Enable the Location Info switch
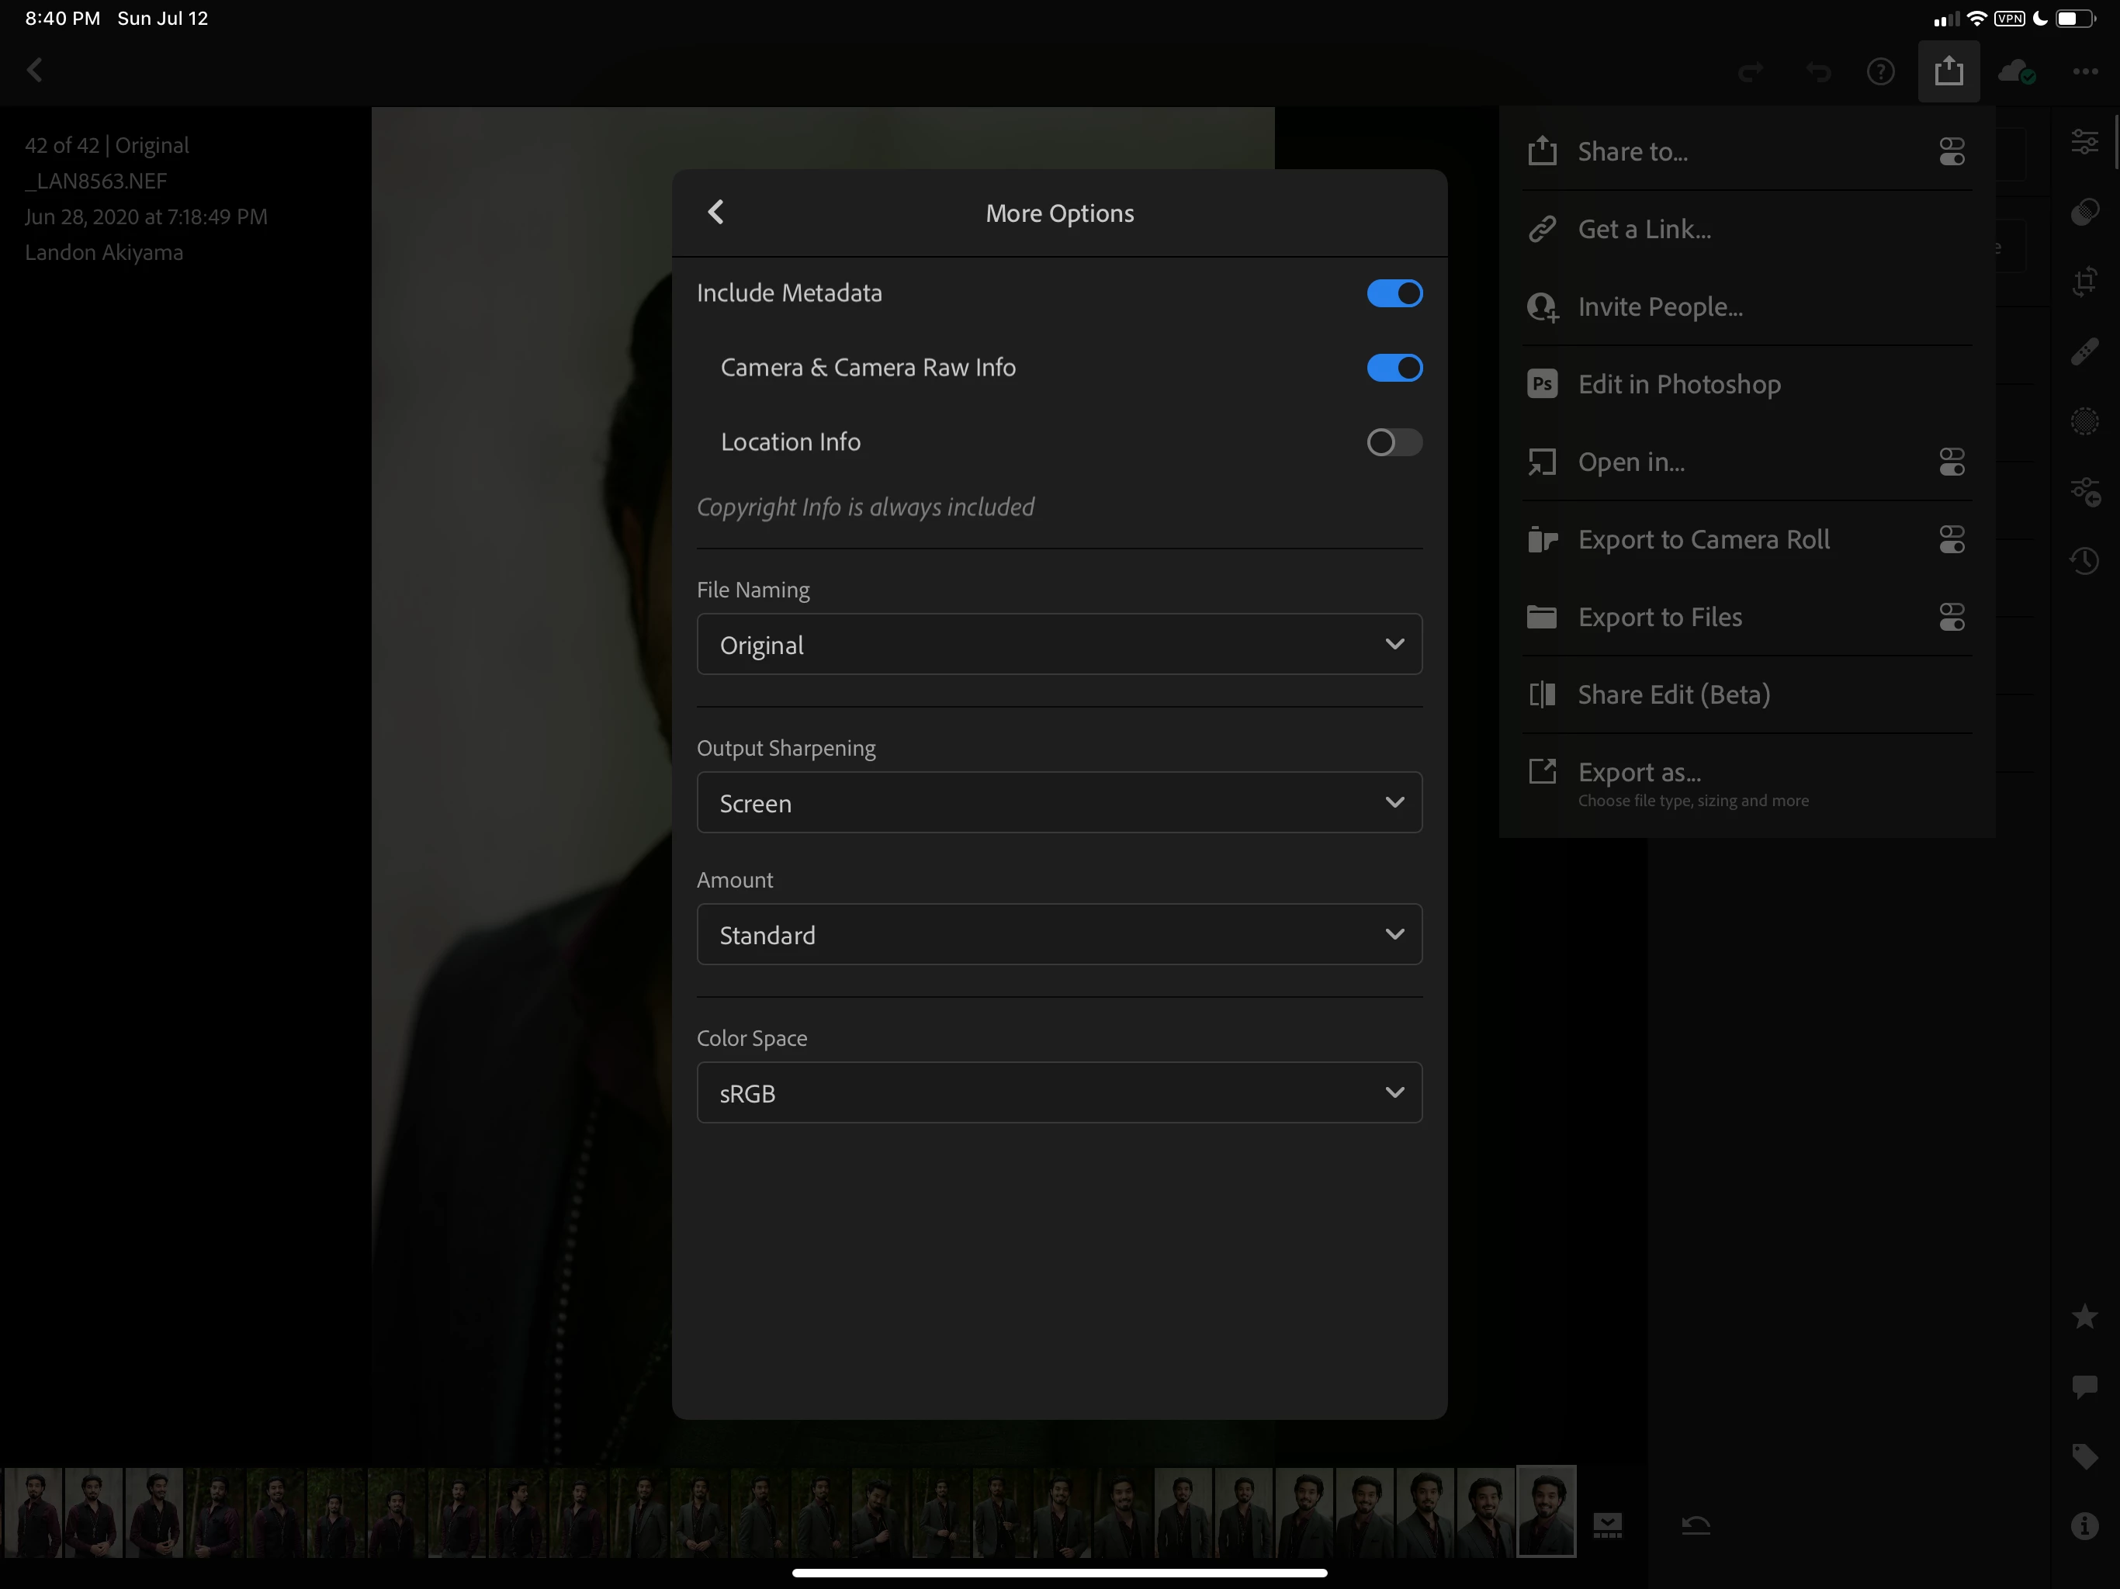The height and width of the screenshot is (1589, 2120). [1394, 441]
